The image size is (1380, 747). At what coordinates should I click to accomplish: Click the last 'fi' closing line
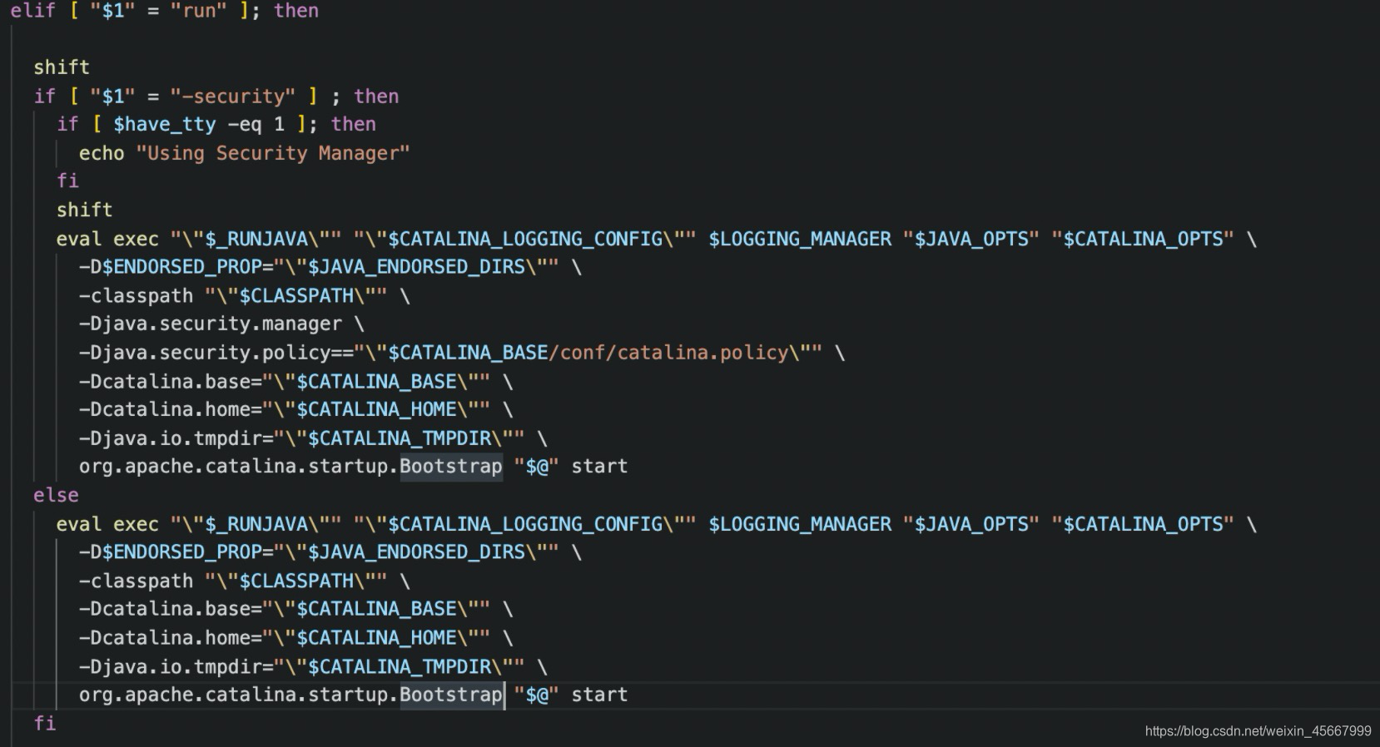[x=45, y=723]
